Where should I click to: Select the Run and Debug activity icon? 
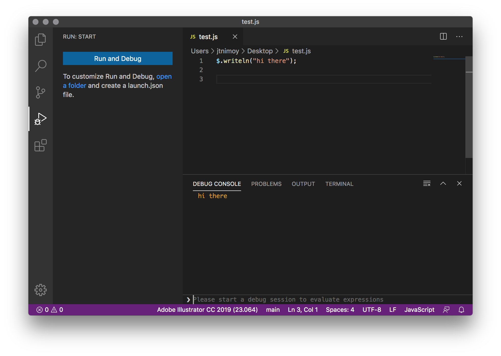tap(40, 119)
